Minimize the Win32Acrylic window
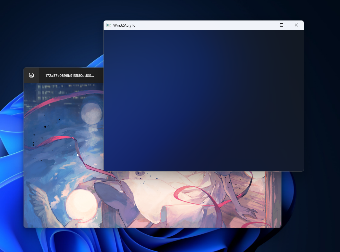 267,25
